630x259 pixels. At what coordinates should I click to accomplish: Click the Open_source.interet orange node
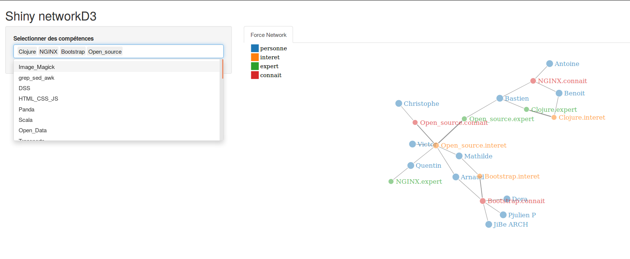click(x=436, y=145)
